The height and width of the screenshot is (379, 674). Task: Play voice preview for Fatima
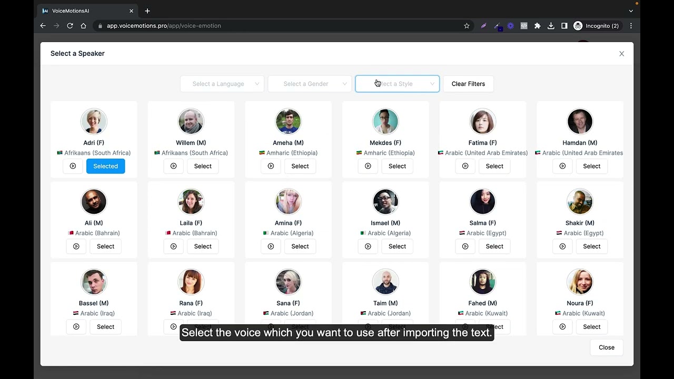pyautogui.click(x=465, y=166)
